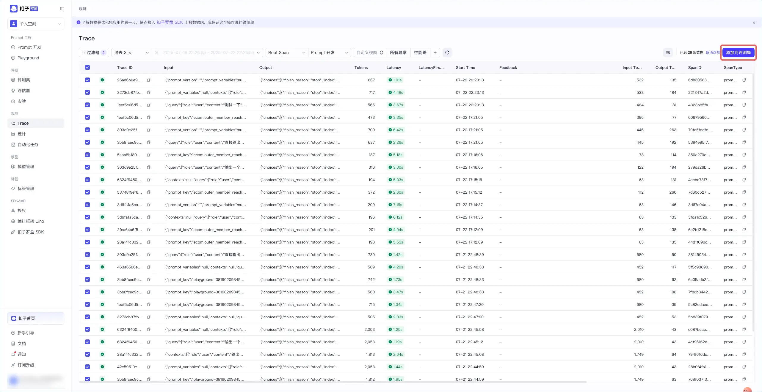Open the date range calendar picker
The height and width of the screenshot is (392, 762).
tap(156, 53)
